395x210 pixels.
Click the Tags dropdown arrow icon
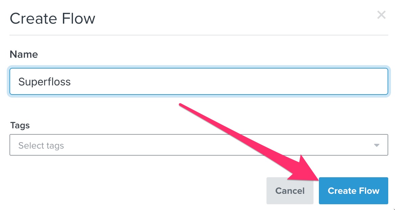click(x=377, y=145)
